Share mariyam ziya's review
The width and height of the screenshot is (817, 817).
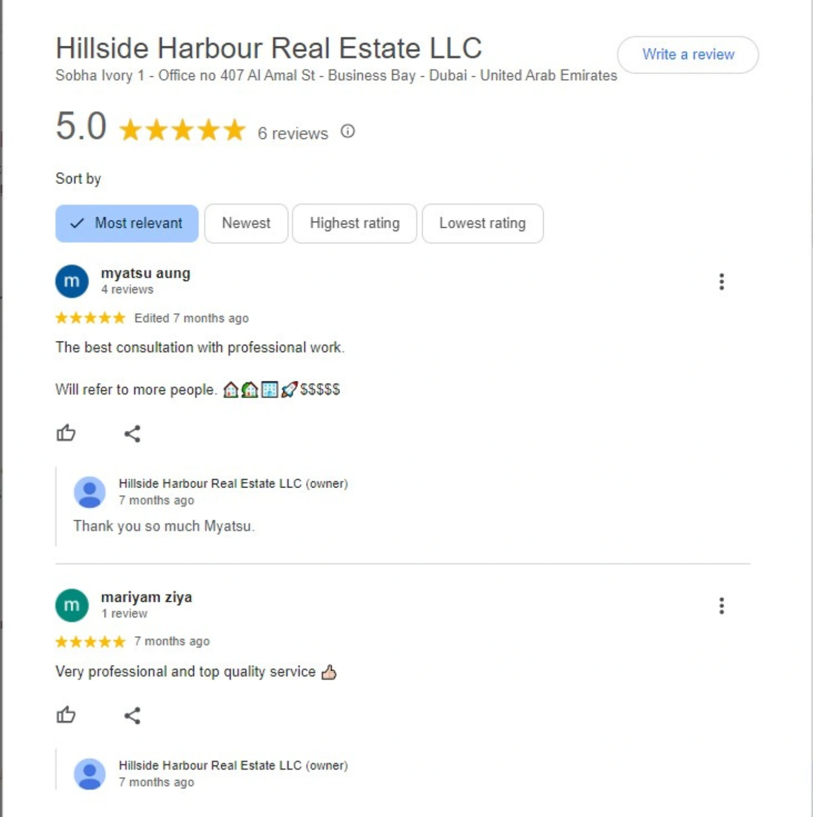(132, 716)
